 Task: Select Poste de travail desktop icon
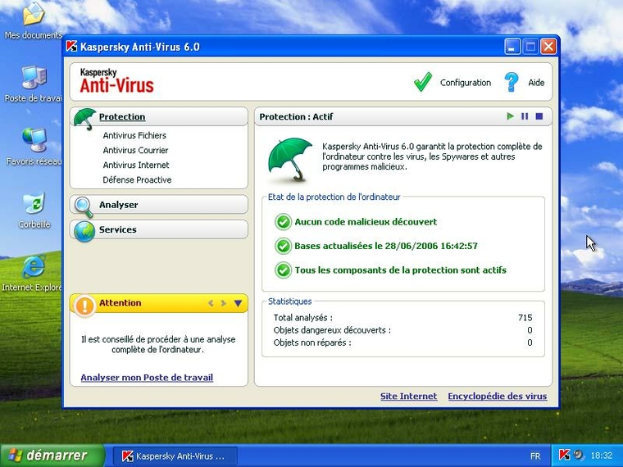(34, 84)
